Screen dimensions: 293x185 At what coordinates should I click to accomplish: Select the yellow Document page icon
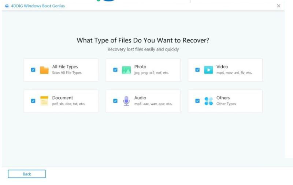click(x=44, y=101)
